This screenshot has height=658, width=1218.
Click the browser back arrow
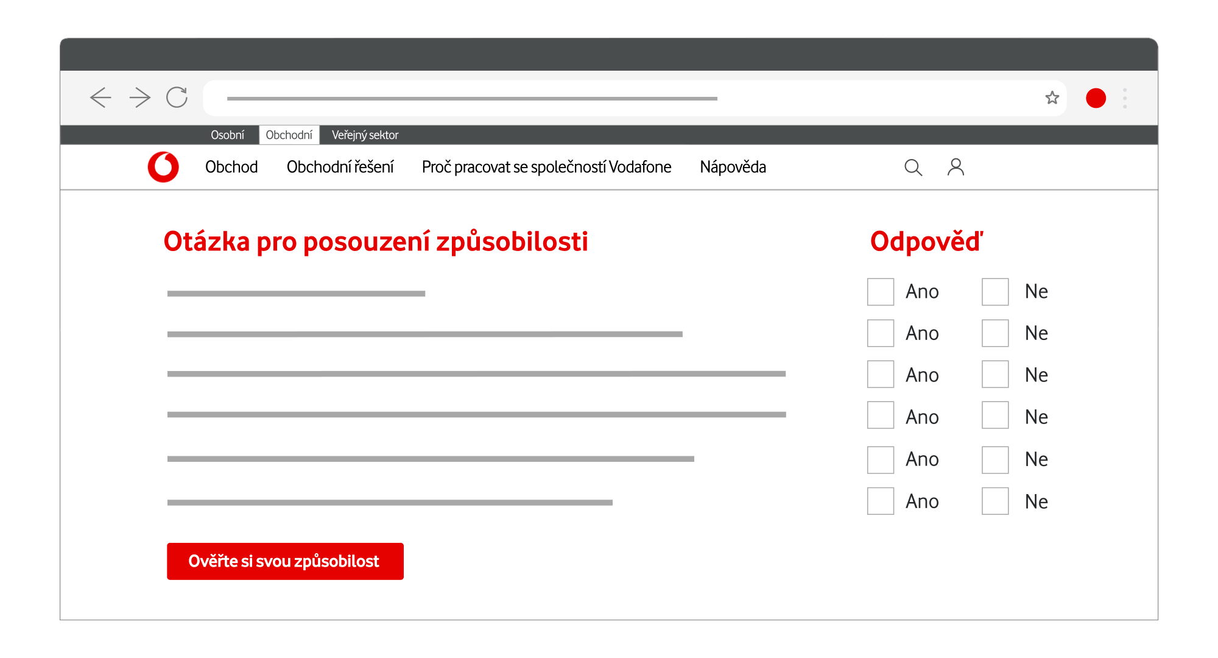pos(100,97)
